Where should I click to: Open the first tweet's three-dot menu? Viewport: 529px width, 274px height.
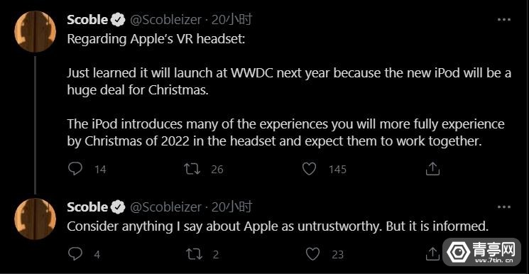point(504,20)
